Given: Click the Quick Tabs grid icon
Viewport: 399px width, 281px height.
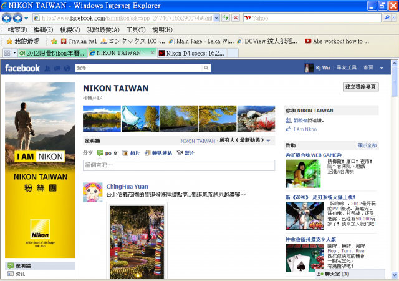Looking at the screenshot, I should tap(7, 53).
